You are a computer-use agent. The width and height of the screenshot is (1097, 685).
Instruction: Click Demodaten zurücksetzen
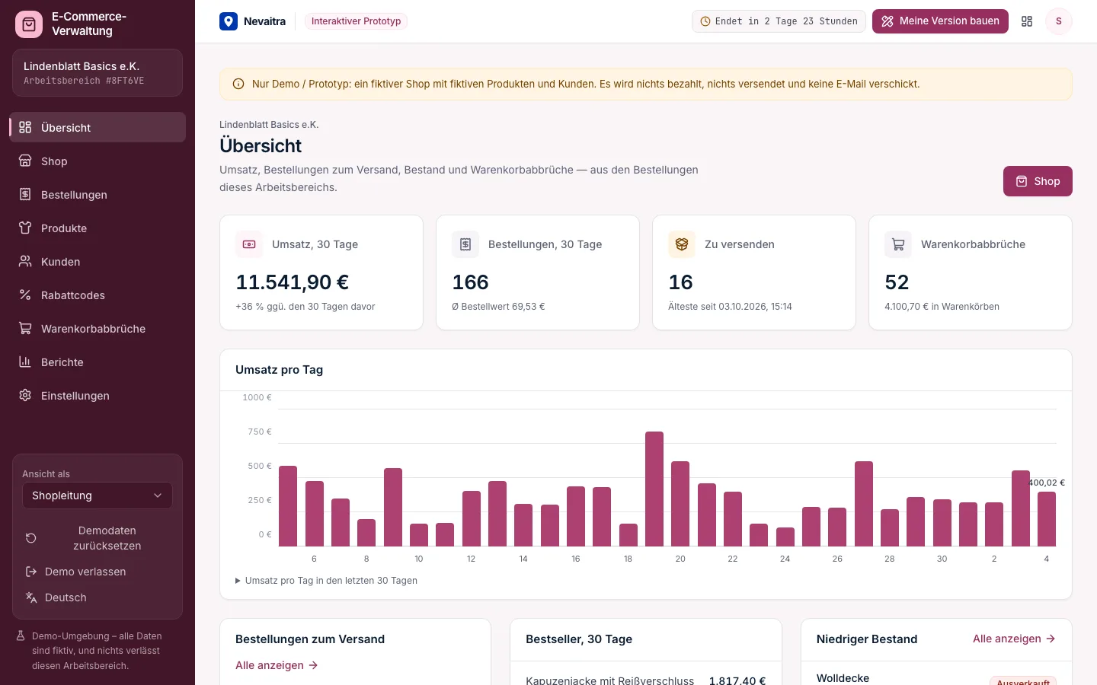[98, 538]
